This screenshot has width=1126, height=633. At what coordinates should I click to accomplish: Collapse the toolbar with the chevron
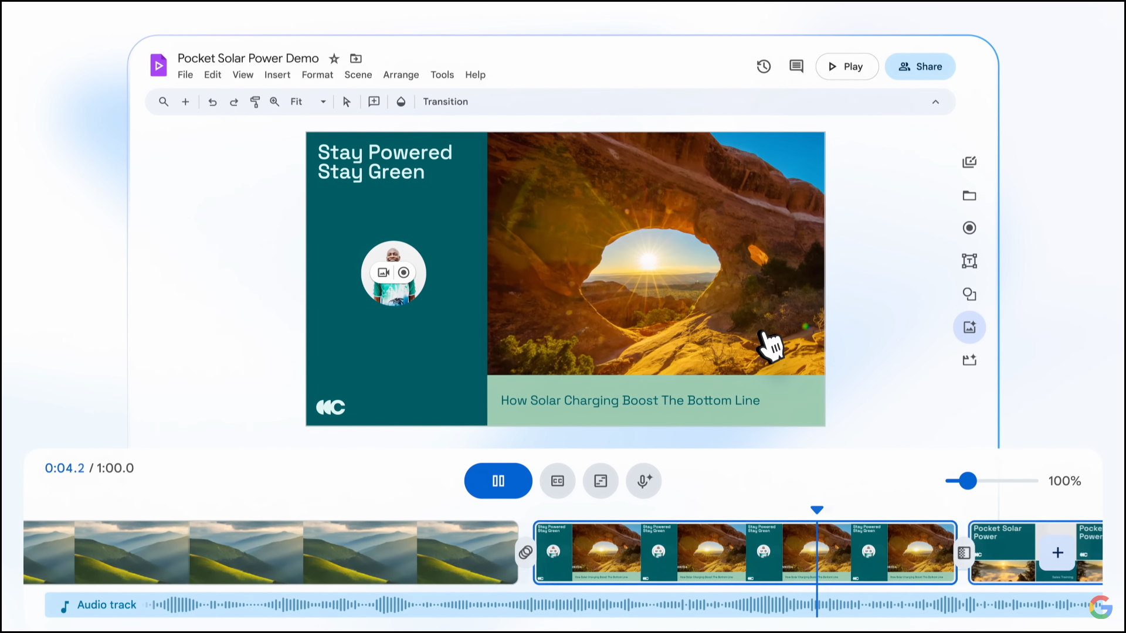[935, 102]
